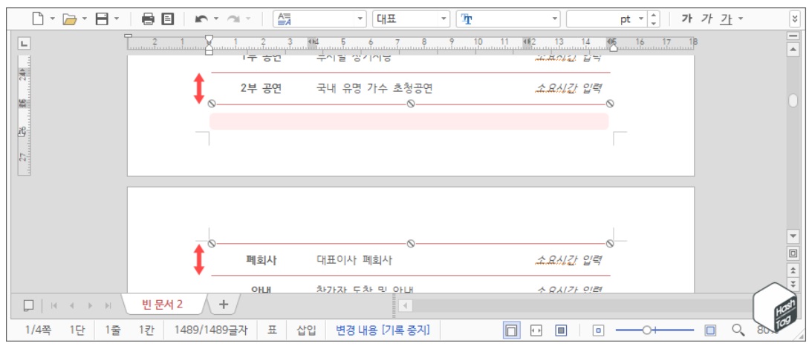Image resolution: width=809 pixels, height=346 pixels.
Task: Click the 1단 column indicator
Action: [x=77, y=330]
